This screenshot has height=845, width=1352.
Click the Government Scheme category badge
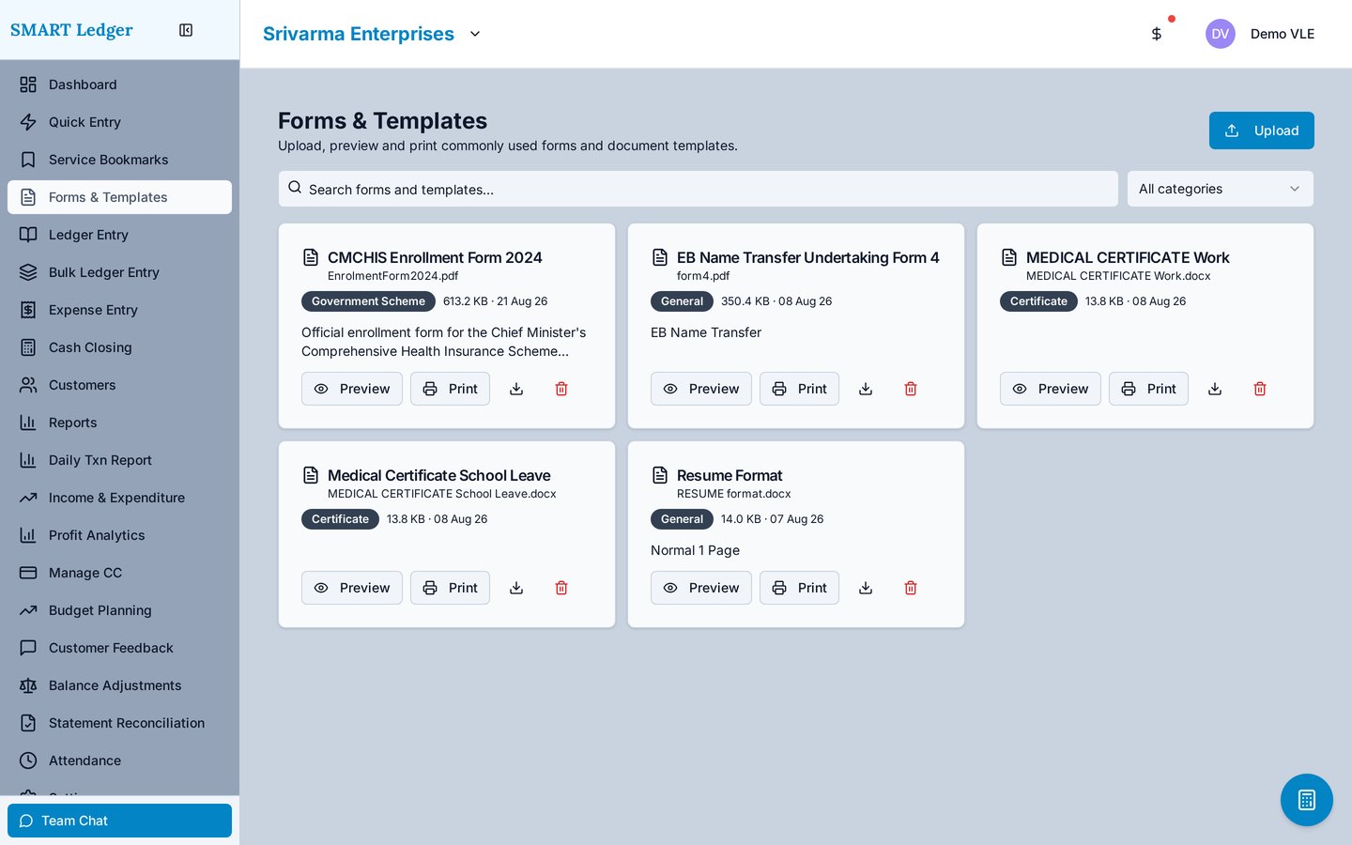(368, 301)
